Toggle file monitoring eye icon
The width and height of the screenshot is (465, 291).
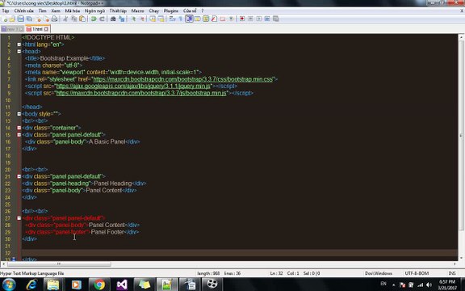(x=232, y=19)
